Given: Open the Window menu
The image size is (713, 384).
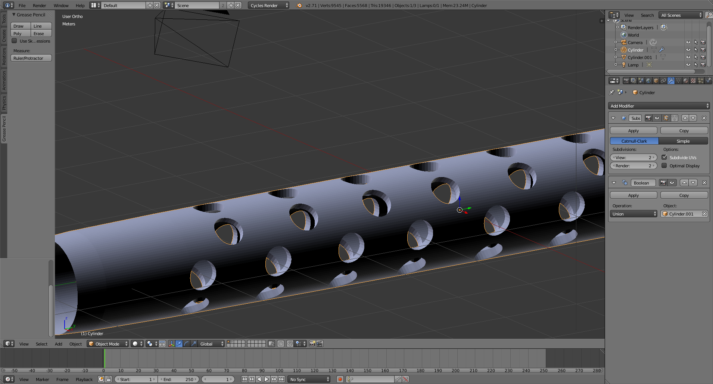Looking at the screenshot, I should pos(61,5).
